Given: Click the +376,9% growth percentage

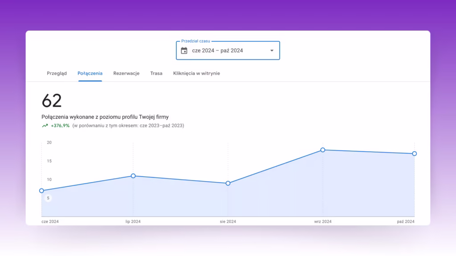Looking at the screenshot, I should [x=60, y=126].
